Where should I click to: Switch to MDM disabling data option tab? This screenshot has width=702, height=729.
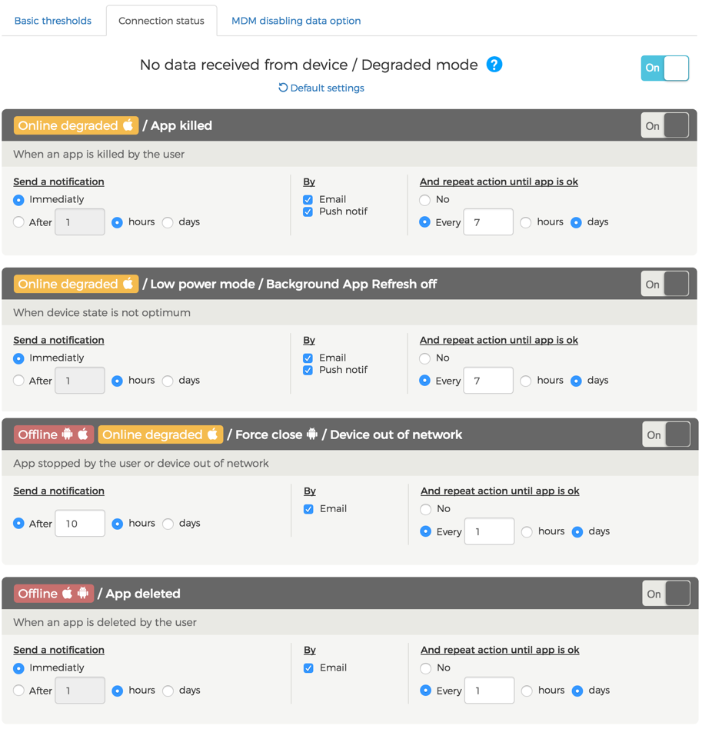click(296, 21)
